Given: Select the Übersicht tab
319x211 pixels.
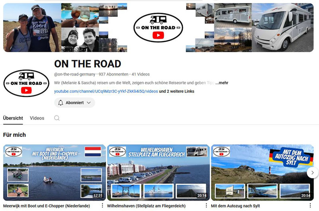Looking at the screenshot, I should point(13,118).
